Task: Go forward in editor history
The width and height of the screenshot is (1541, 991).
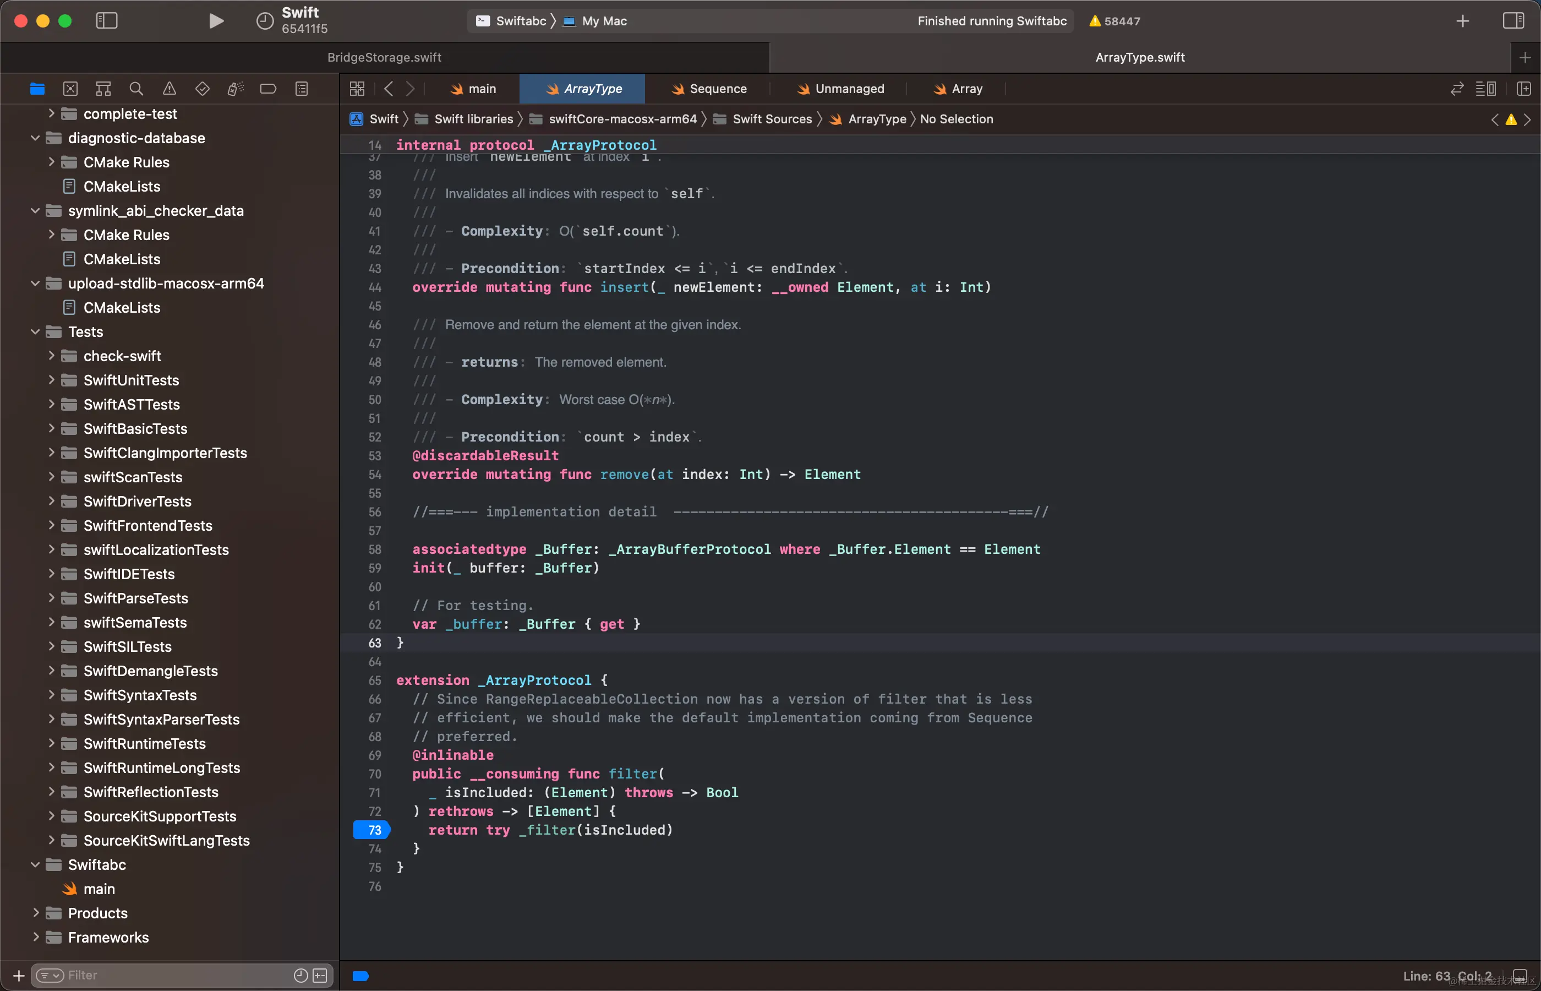Action: [x=411, y=89]
